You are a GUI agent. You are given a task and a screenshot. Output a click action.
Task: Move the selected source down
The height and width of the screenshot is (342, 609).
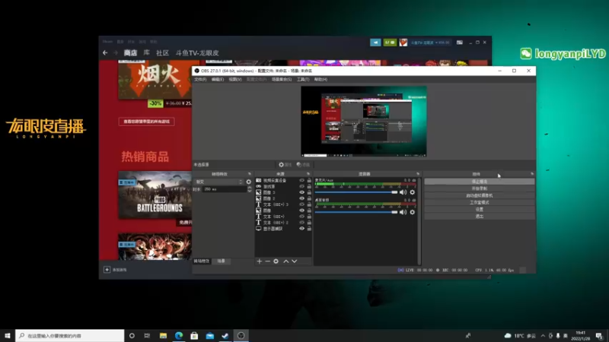click(x=295, y=261)
